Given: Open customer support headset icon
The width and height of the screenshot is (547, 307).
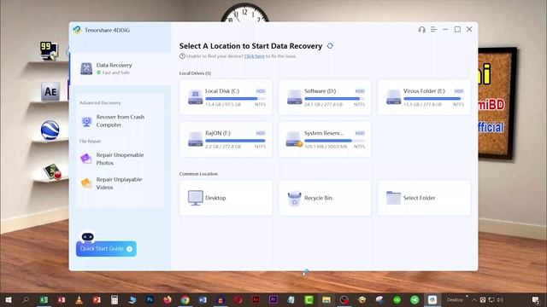Looking at the screenshot, I should tap(421, 30).
